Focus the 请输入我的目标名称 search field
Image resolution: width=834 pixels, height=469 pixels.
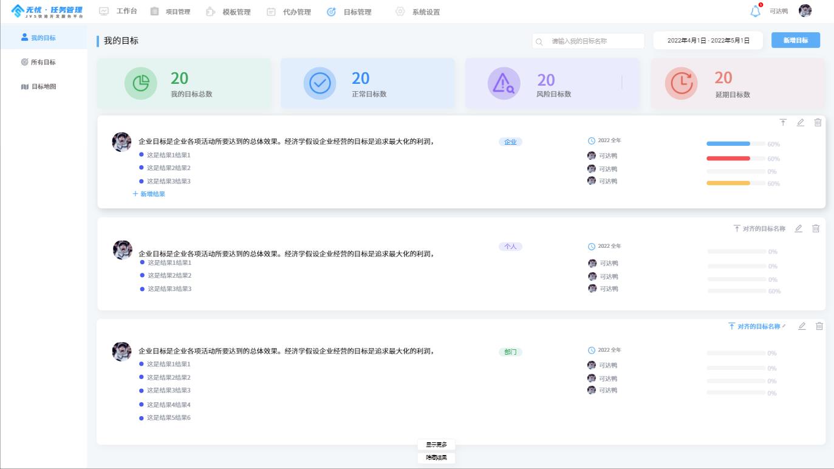588,41
